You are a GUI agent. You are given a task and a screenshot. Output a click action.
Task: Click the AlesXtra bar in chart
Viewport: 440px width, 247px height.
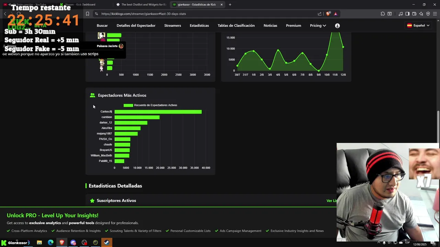[x=128, y=128]
